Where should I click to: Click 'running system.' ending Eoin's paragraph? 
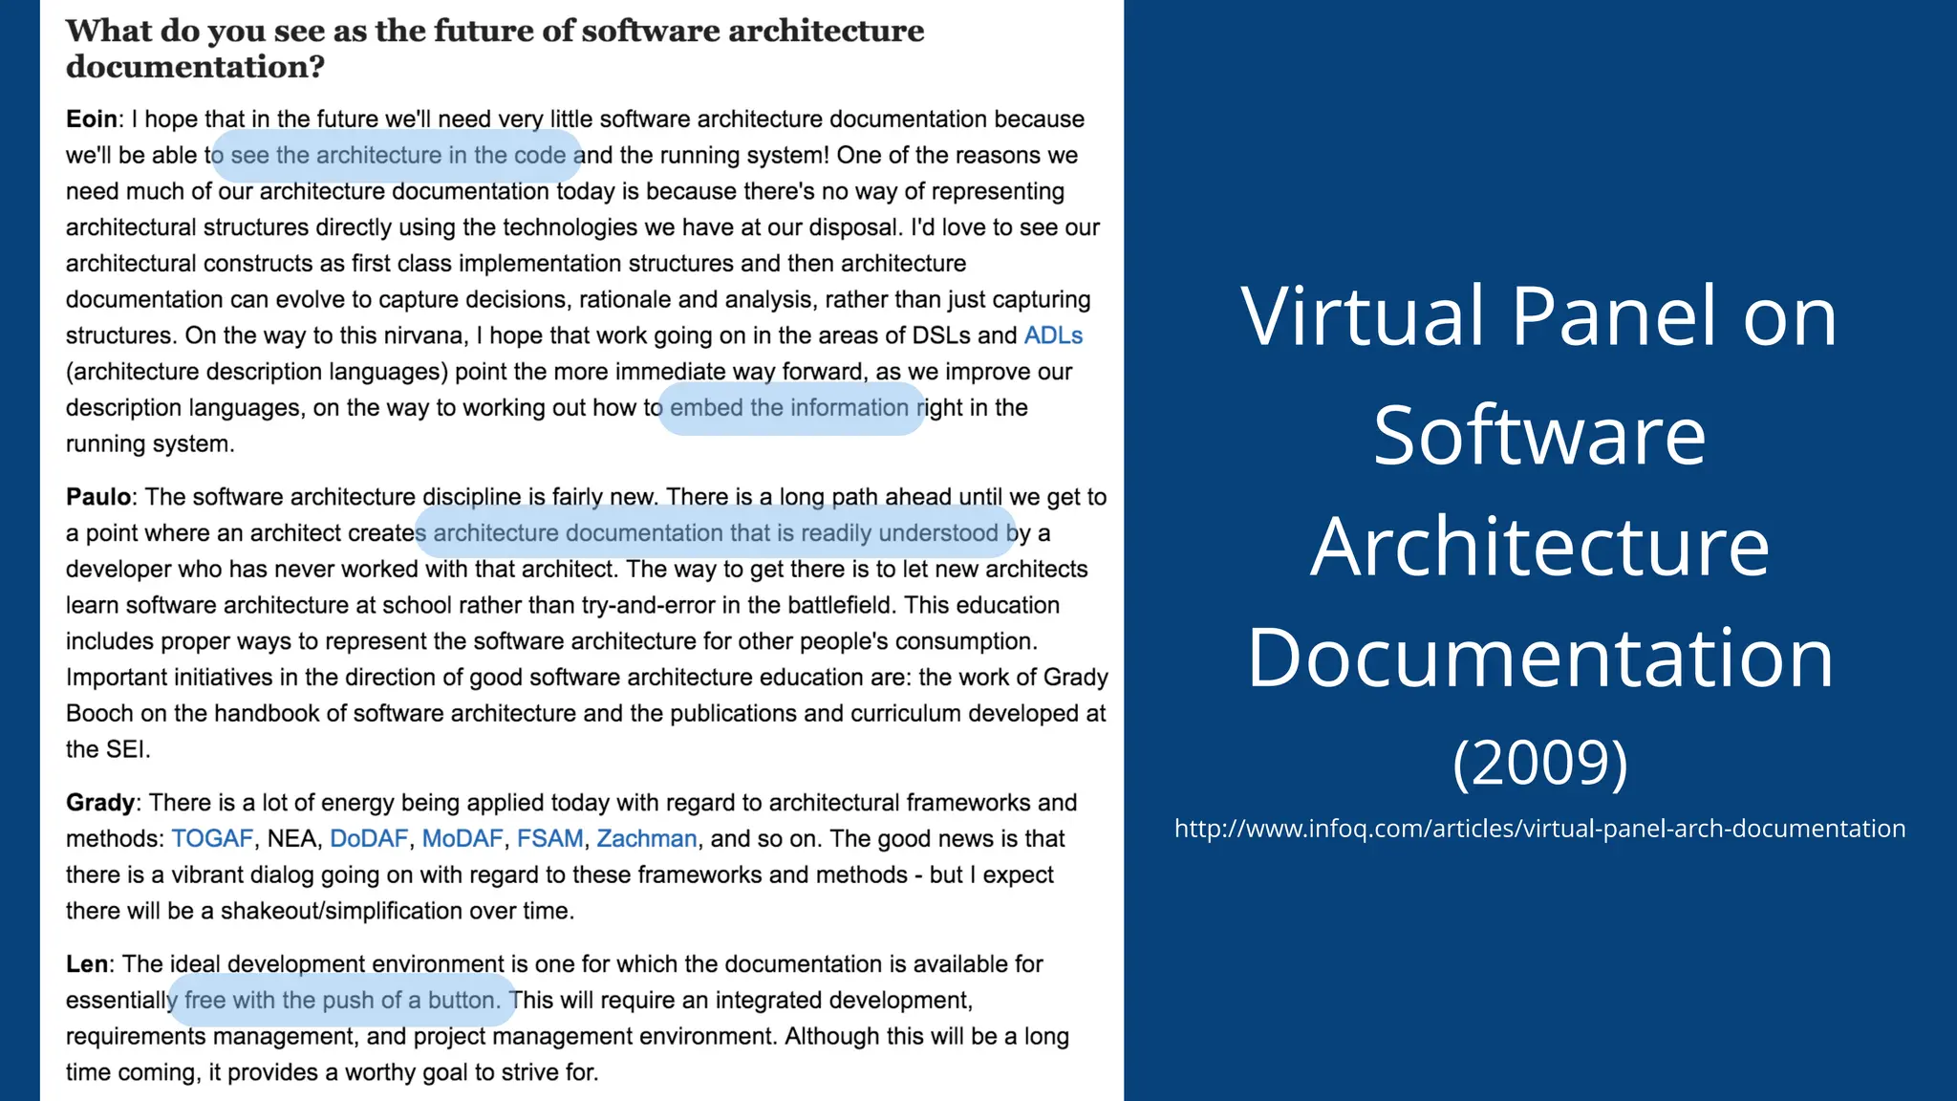tap(150, 443)
